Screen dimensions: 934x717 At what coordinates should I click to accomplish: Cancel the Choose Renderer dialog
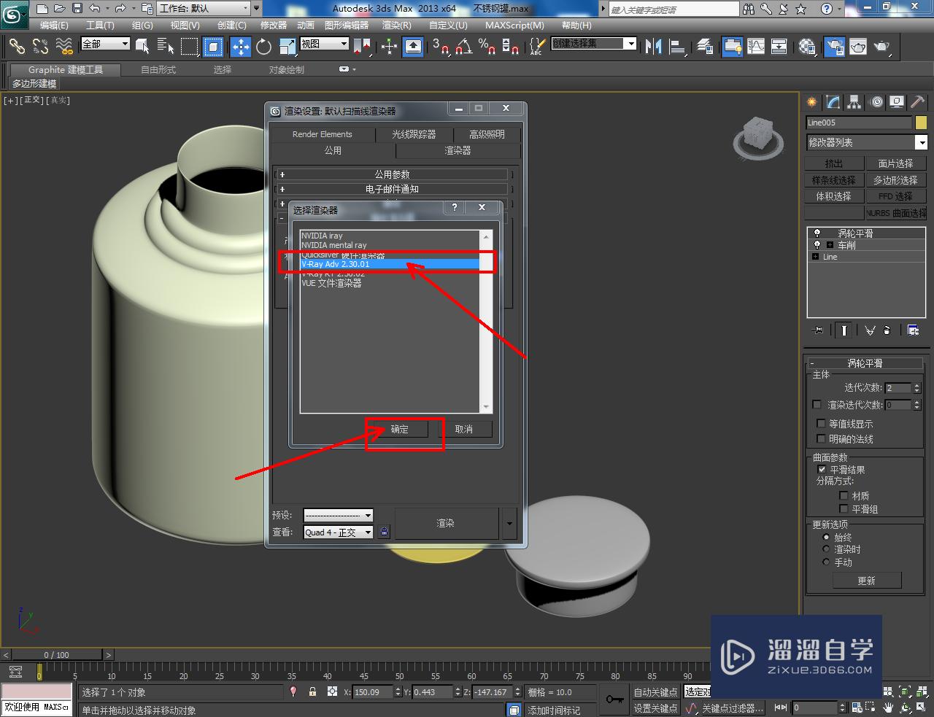(x=464, y=429)
